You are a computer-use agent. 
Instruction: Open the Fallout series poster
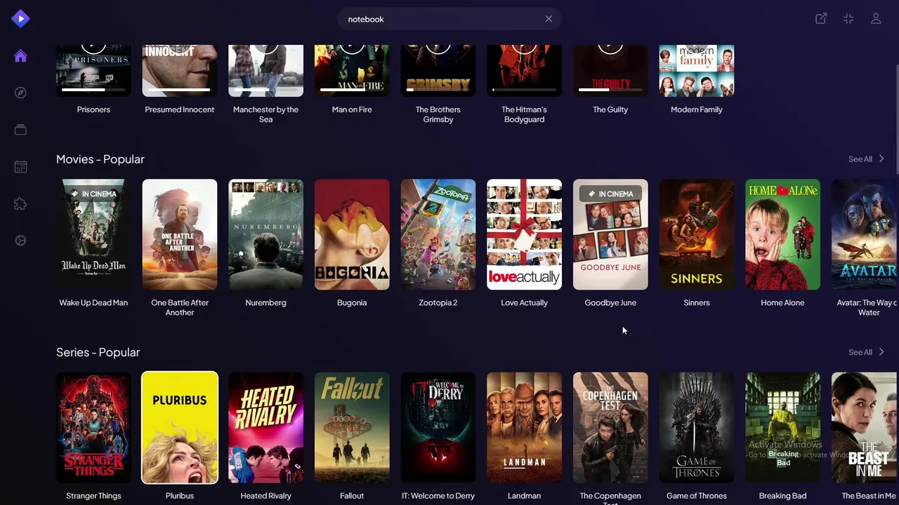coord(352,428)
